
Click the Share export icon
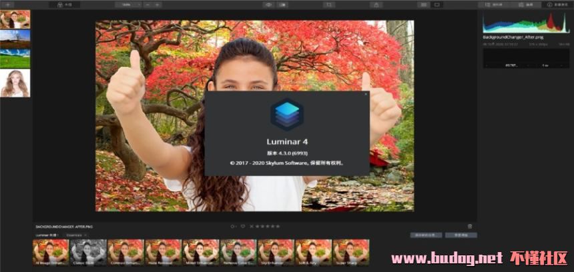376,5
